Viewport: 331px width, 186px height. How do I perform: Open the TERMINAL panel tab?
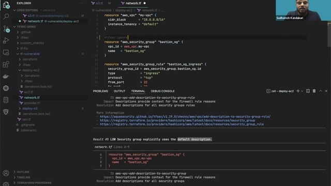tap(138, 91)
